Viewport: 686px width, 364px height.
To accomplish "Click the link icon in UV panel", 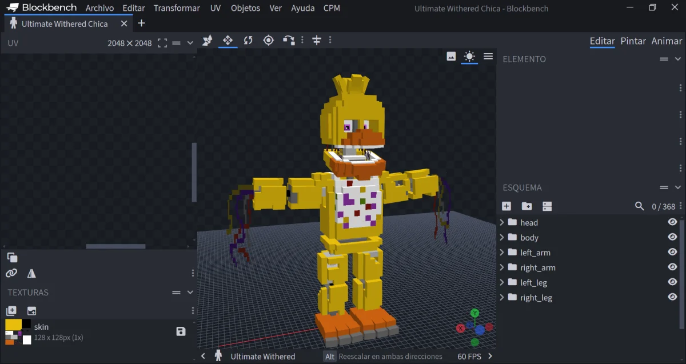I will (x=11, y=273).
